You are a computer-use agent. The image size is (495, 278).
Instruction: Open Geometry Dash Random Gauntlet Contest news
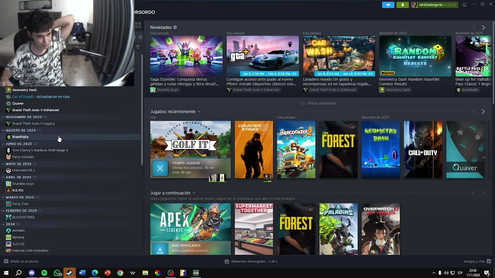tap(415, 56)
